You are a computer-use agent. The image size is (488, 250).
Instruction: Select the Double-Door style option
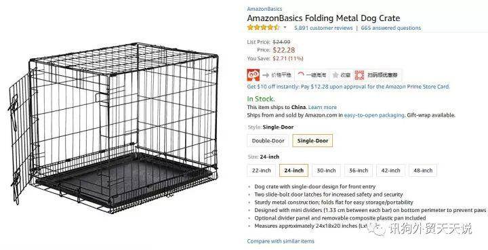click(268, 140)
